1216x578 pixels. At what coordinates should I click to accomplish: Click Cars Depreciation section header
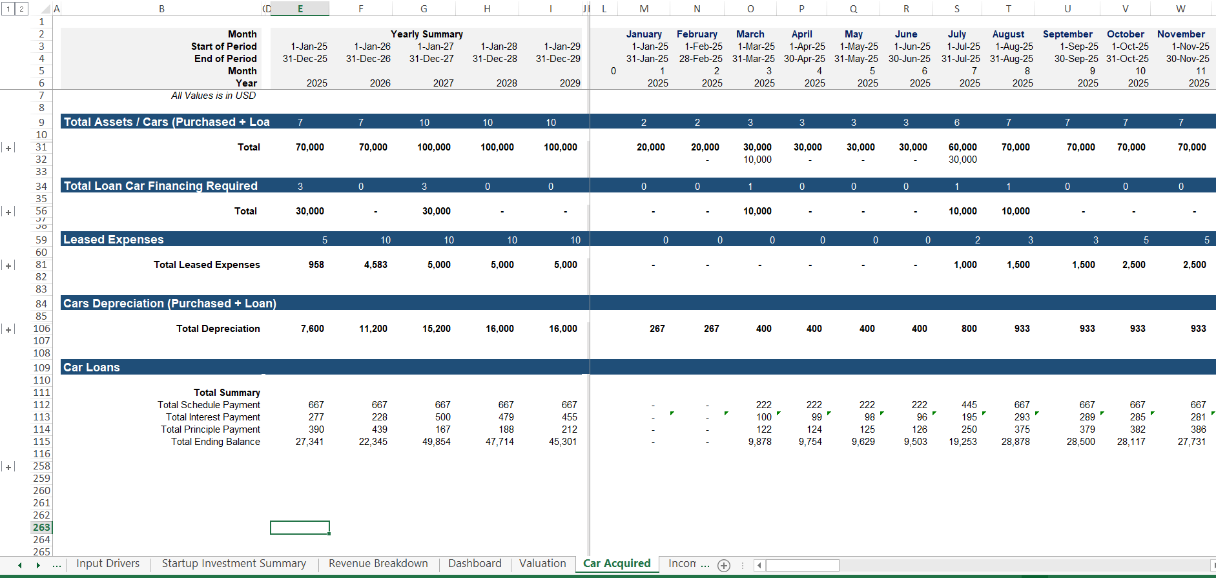tap(170, 304)
